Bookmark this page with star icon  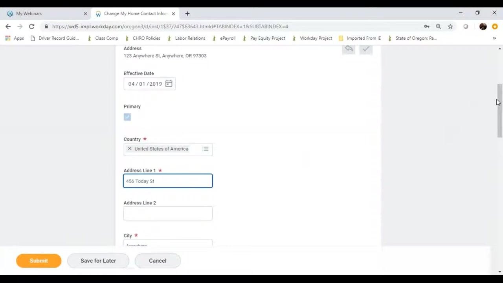(x=450, y=26)
